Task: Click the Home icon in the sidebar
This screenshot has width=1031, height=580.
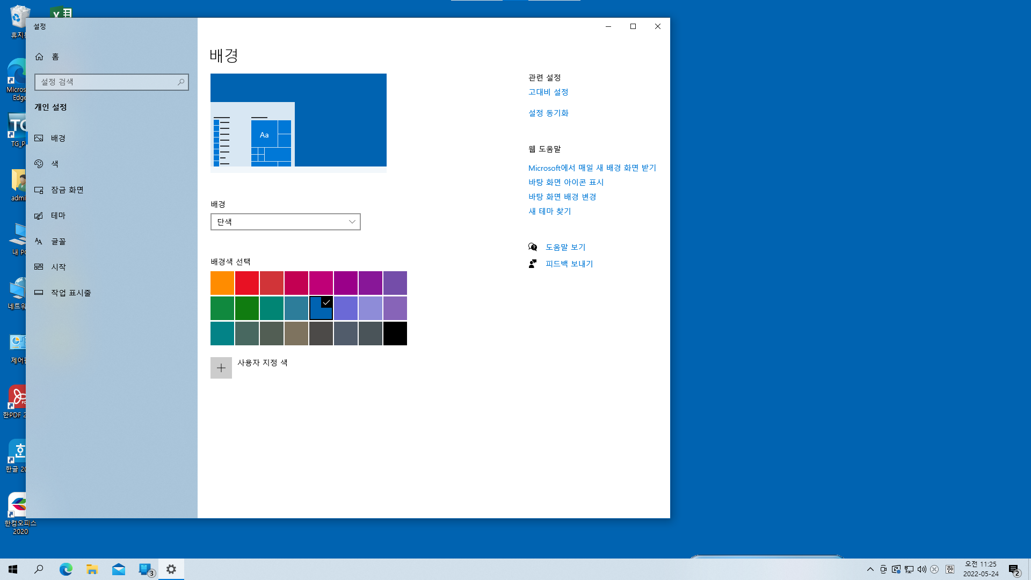Action: 39,57
